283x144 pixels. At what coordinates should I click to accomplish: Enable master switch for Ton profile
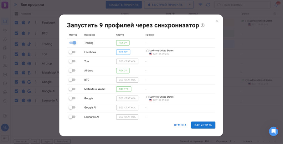coord(72,61)
